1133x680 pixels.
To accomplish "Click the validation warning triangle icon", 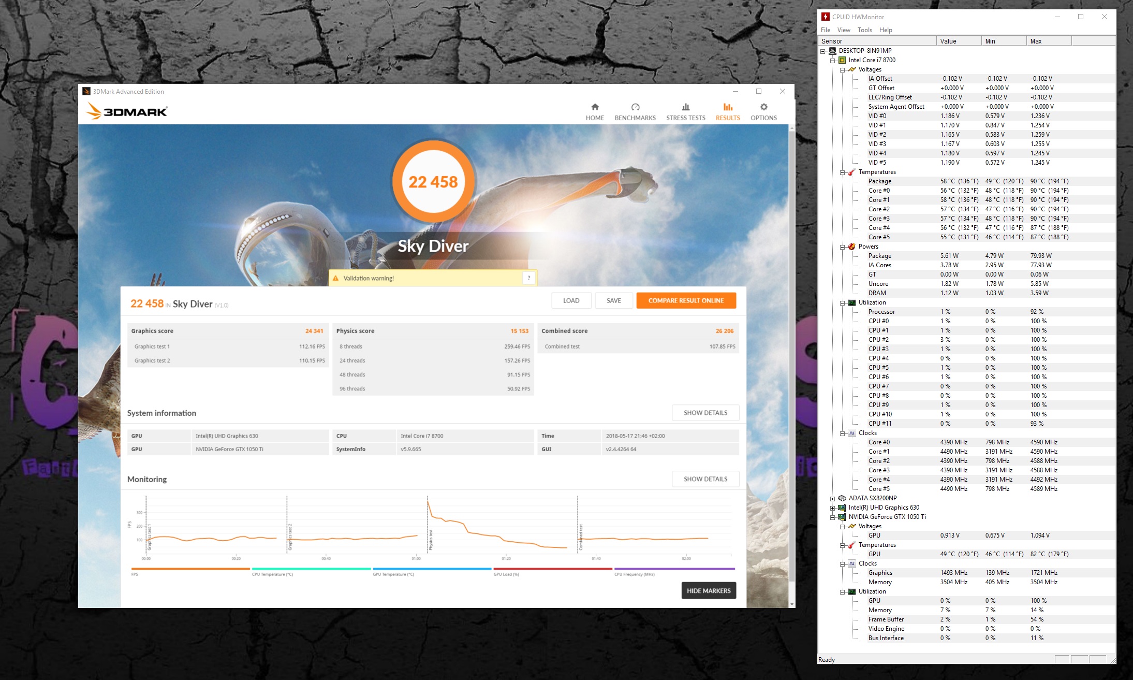I will point(335,278).
